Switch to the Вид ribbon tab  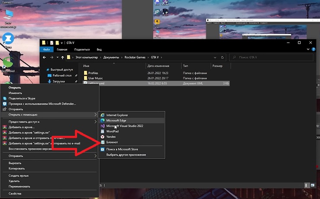(99, 50)
